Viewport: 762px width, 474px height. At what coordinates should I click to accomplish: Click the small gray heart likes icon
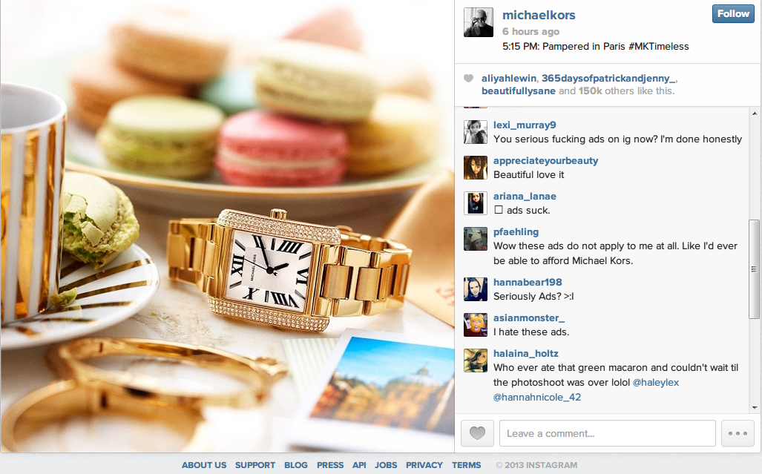(468, 78)
